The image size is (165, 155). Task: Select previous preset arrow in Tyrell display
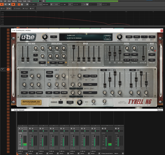point(106,37)
